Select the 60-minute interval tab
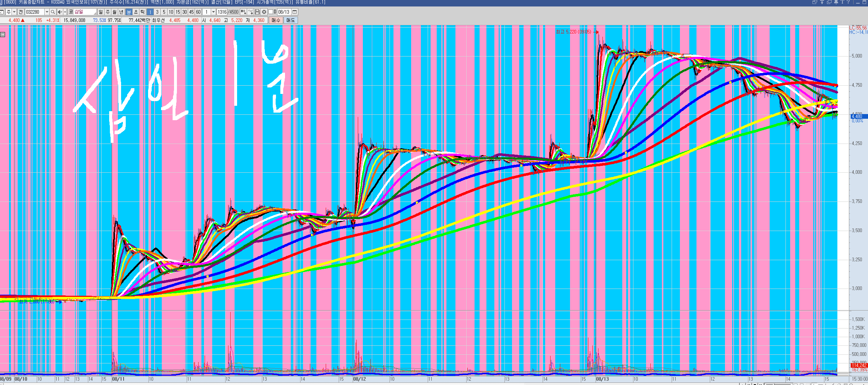This screenshot has height=385, width=868. pos(198,12)
